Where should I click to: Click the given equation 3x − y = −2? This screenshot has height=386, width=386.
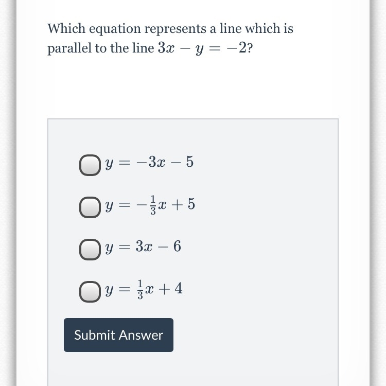(202, 48)
